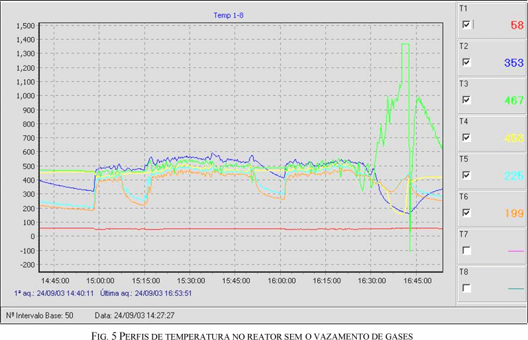This screenshot has width=528, height=340.
Task: Select the orange T6 reading 199
Action: point(513,214)
